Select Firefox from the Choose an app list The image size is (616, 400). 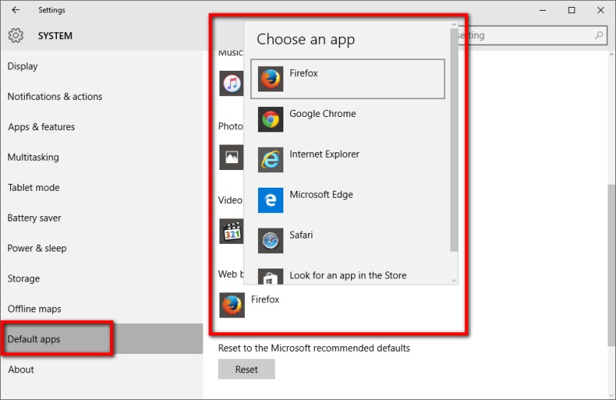click(x=348, y=79)
